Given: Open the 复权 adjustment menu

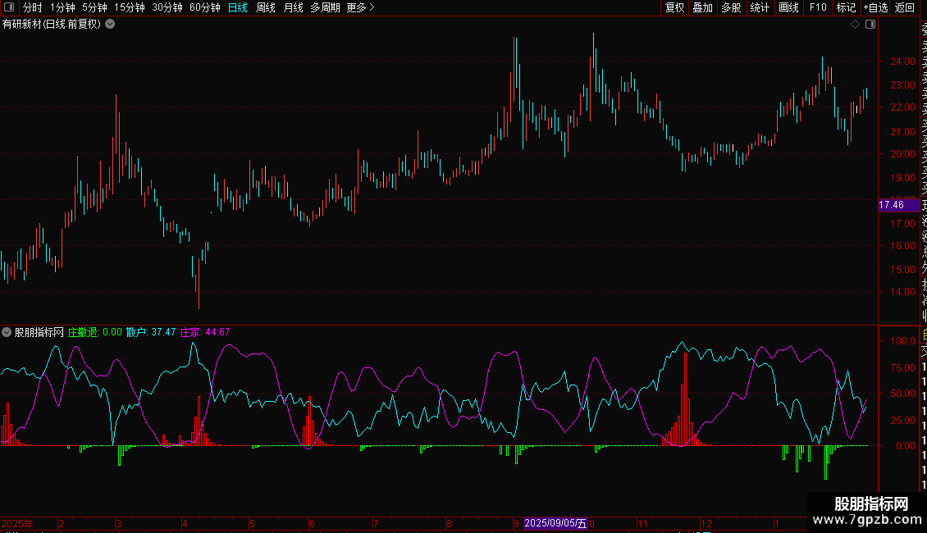Looking at the screenshot, I should 674,7.
